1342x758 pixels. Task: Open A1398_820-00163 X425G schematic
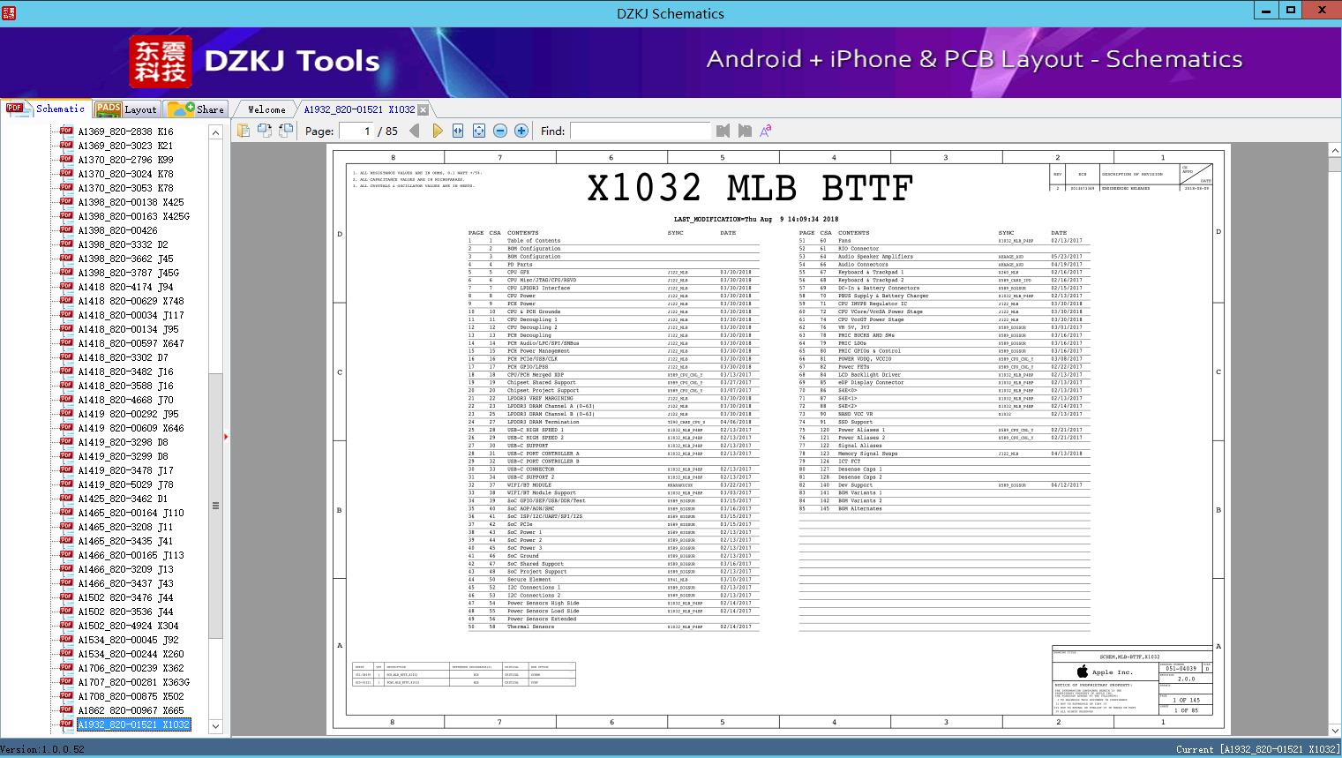tap(133, 216)
